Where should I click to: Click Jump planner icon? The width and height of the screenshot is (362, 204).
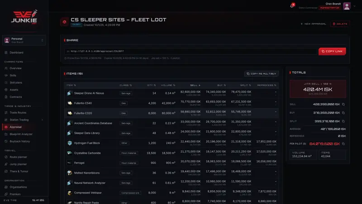(x=6, y=164)
